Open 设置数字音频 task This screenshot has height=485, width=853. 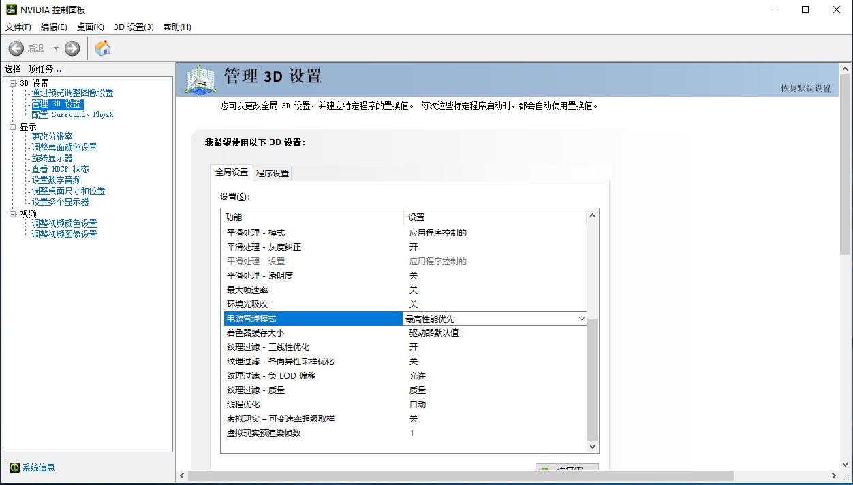tap(56, 181)
